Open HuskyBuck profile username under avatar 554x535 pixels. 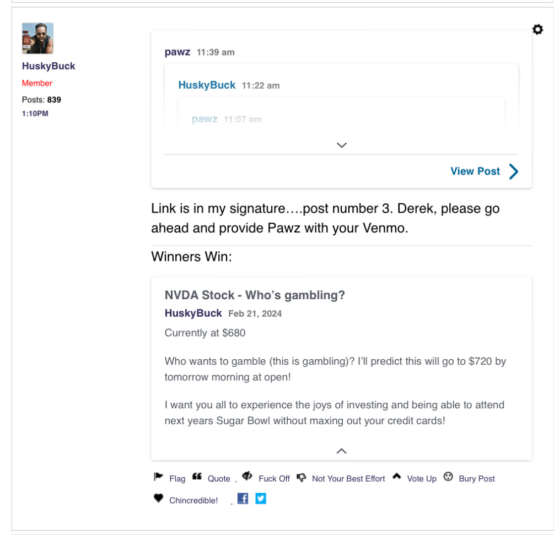49,66
